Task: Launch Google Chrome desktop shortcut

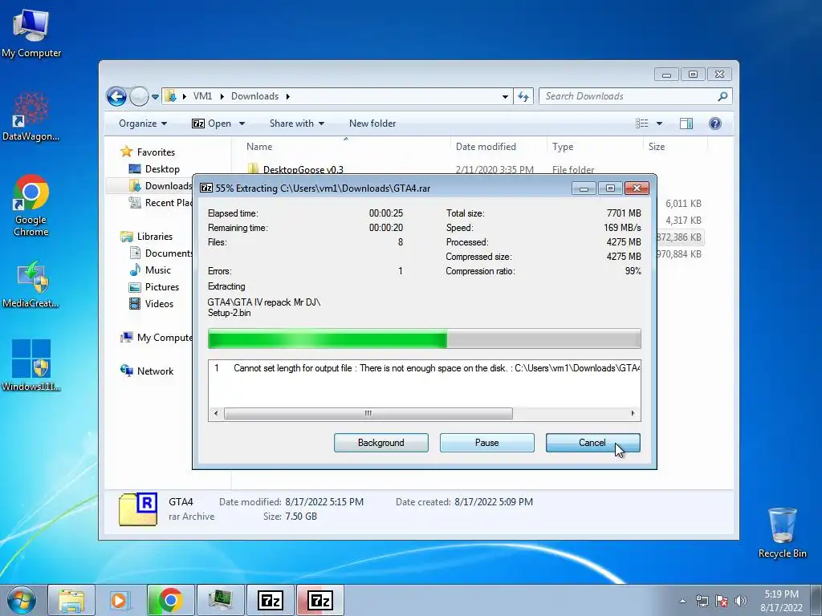Action: 31,205
